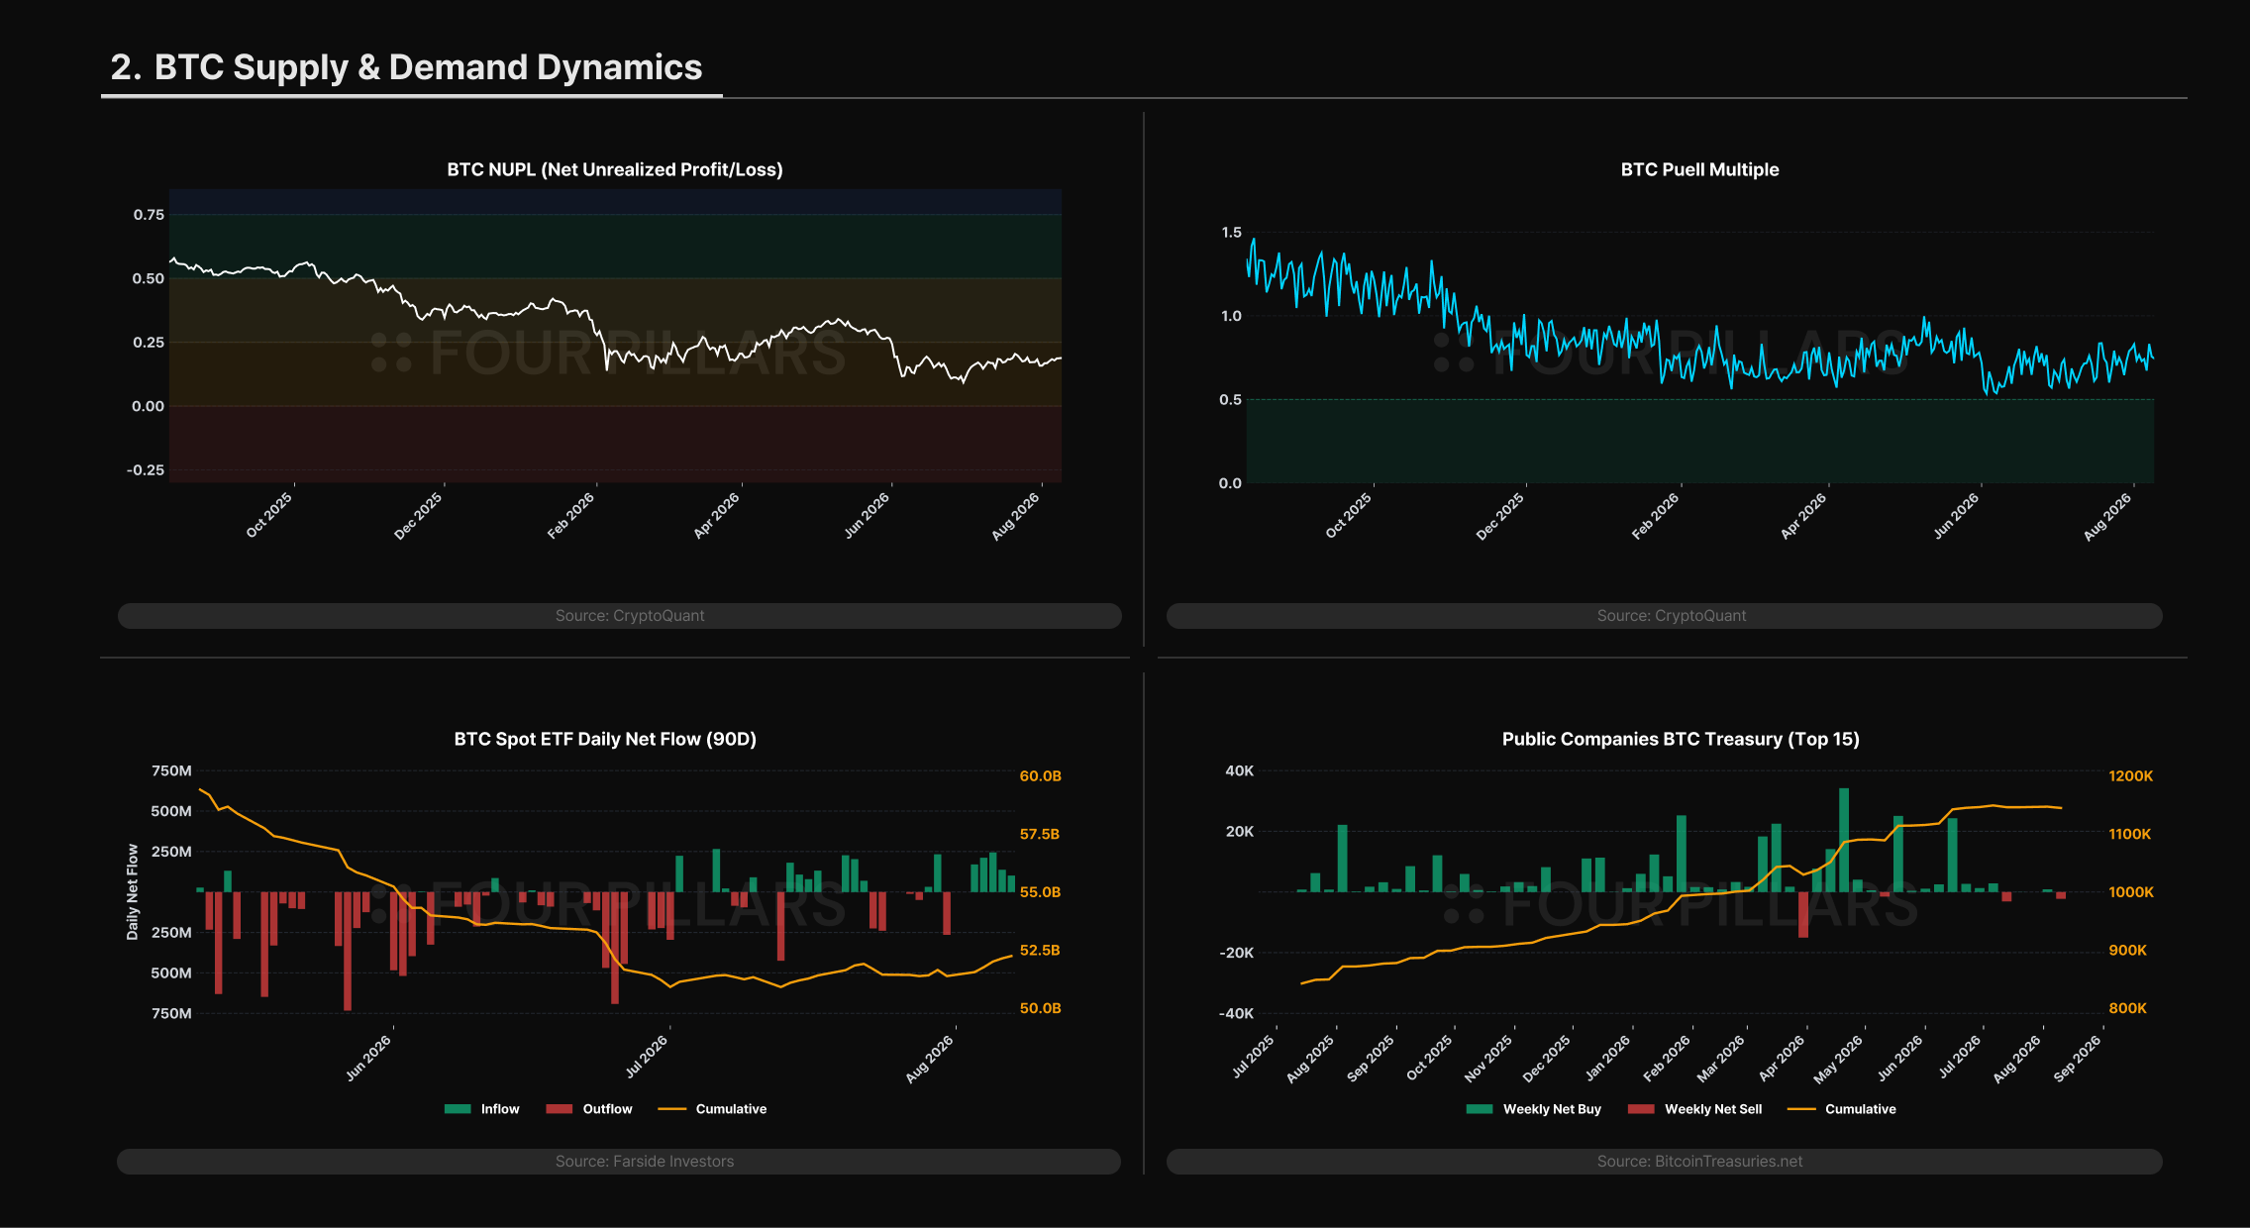Click the Outflow red legend swatch
2250x1228 pixels.
[560, 1109]
